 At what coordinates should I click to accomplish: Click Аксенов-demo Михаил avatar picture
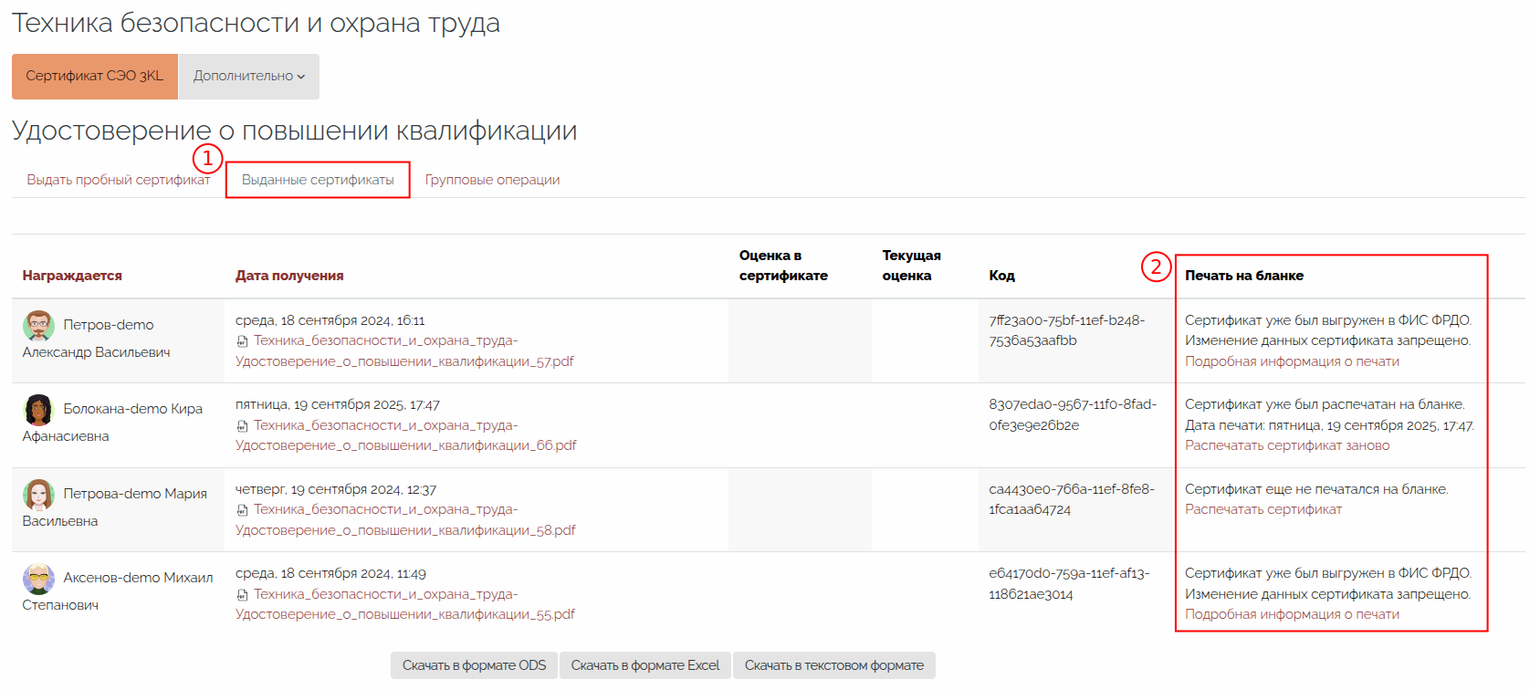point(38,579)
